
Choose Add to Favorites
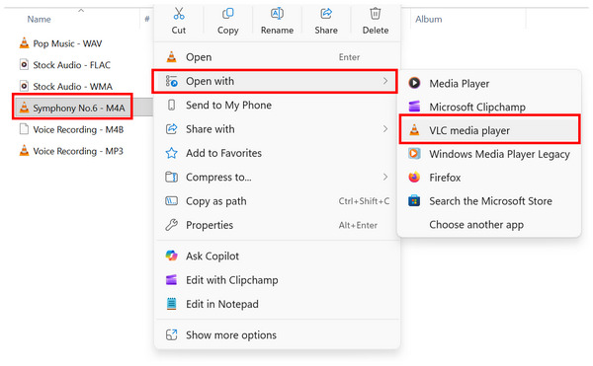point(277,153)
